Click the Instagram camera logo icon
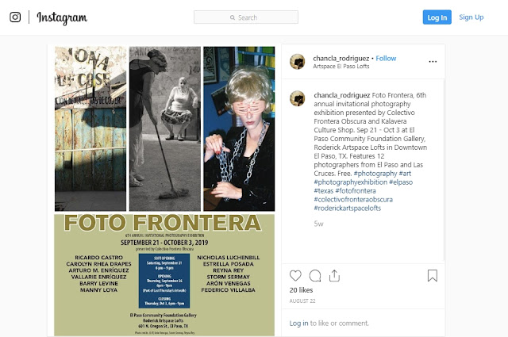The width and height of the screenshot is (508, 337). point(15,17)
